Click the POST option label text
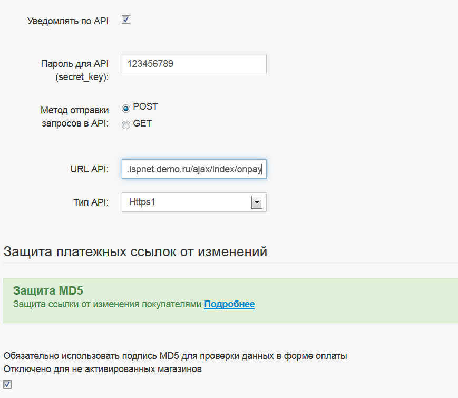 click(145, 106)
